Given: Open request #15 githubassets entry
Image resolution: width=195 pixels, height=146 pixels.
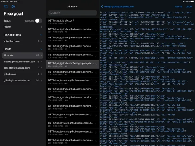Looking at the screenshot, I should coord(72,141).
